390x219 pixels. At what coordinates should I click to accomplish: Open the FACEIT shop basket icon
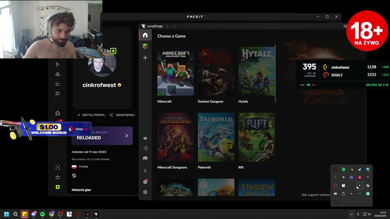click(x=58, y=177)
